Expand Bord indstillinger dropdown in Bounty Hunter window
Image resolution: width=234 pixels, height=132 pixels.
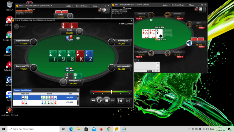point(179,5)
